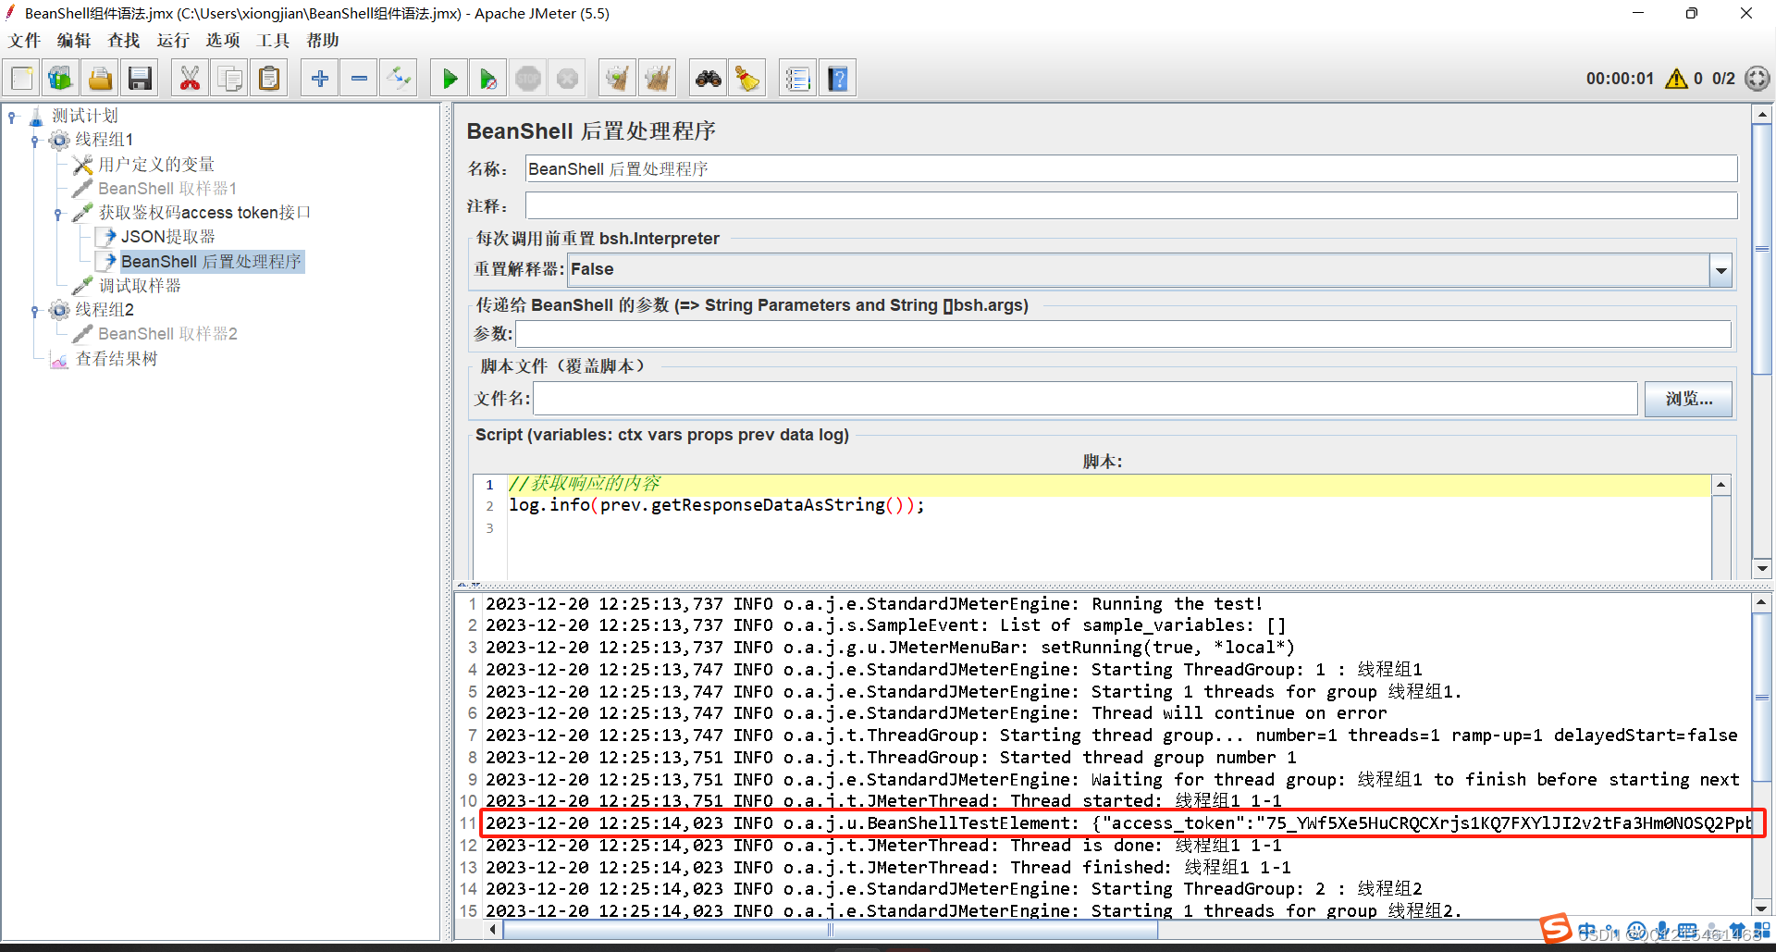
Task: Collapse the 线程组2 tree expander
Action: [x=35, y=311]
